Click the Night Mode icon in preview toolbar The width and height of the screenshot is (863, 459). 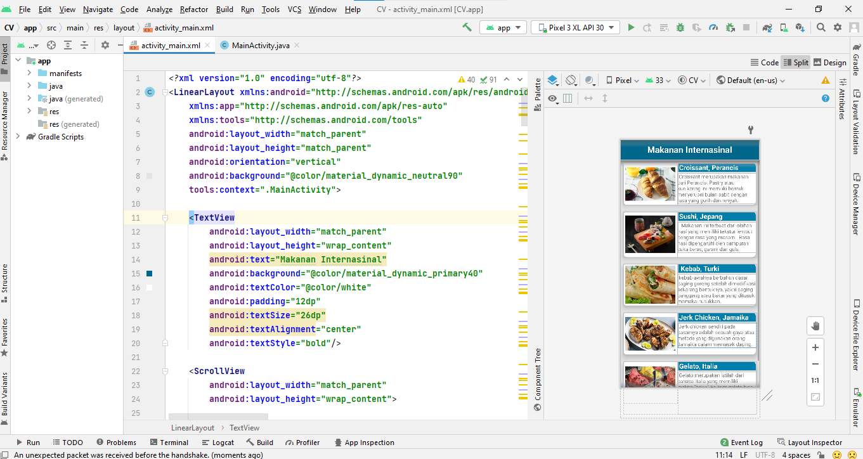pyautogui.click(x=590, y=81)
